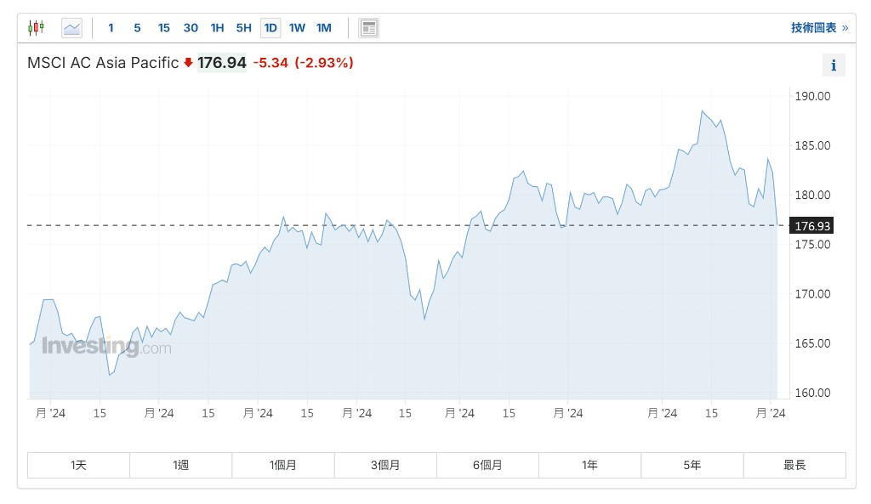Viewport: 871px width, 504px height.
Task: Click the 176.93 current price marker
Action: [x=811, y=226]
